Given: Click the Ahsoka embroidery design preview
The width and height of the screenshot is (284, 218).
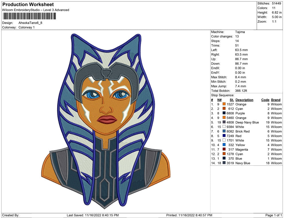Looking at the screenshot, I should coord(106,121).
